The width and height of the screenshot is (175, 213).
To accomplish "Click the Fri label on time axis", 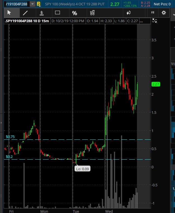I will 11,211.
